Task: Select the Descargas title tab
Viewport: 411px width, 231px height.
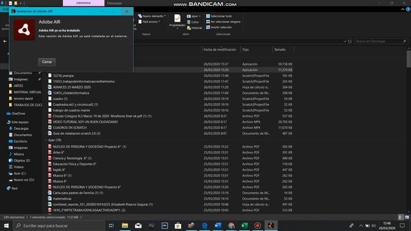Action: pyautogui.click(x=114, y=3)
